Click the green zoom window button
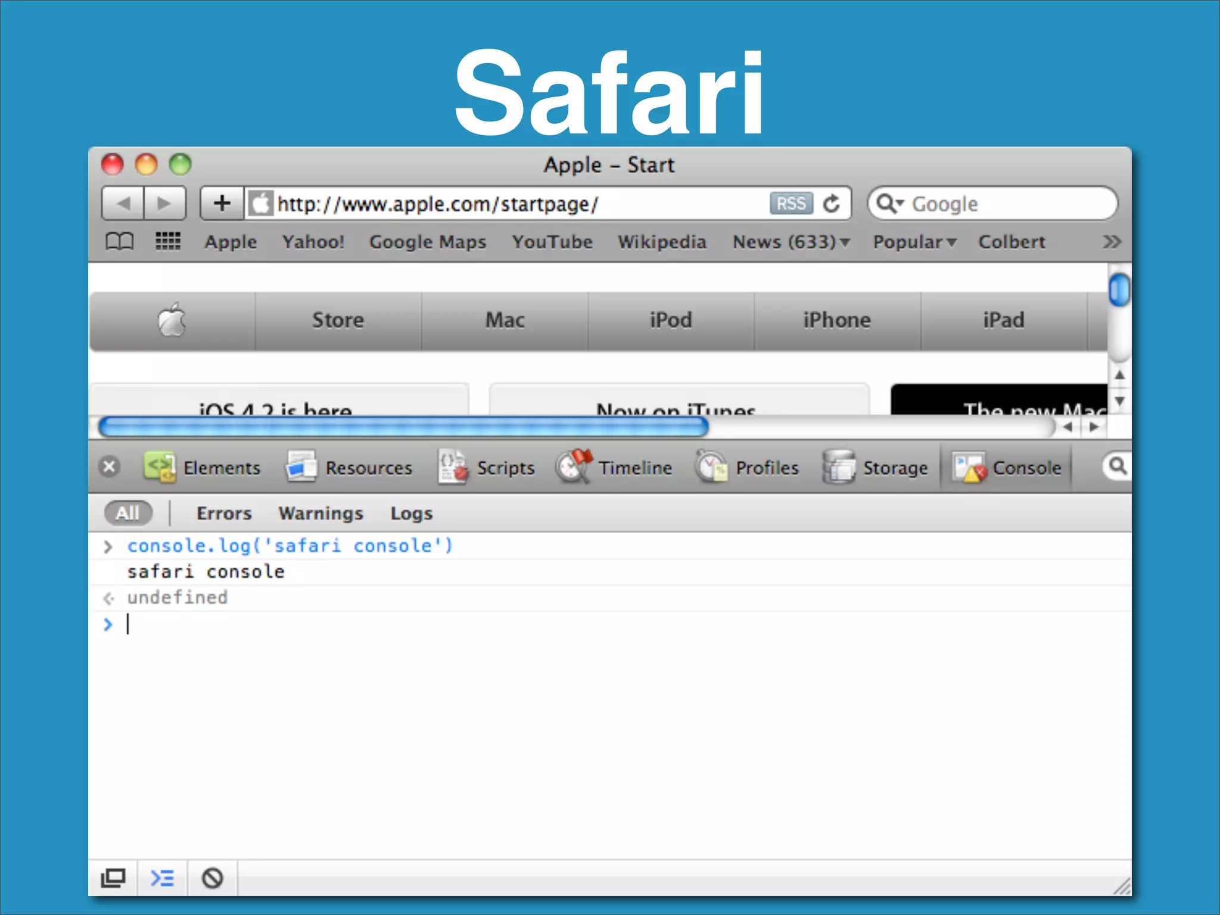The width and height of the screenshot is (1220, 915). click(180, 164)
